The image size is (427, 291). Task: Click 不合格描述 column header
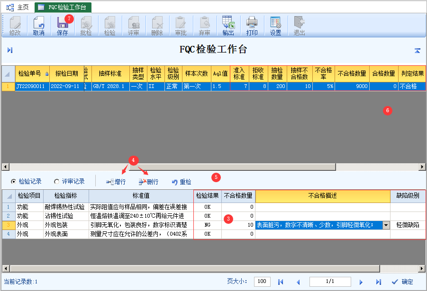click(x=323, y=196)
